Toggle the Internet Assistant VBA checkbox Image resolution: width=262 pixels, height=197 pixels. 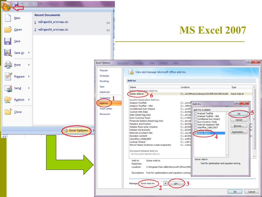pyautogui.click(x=195, y=125)
